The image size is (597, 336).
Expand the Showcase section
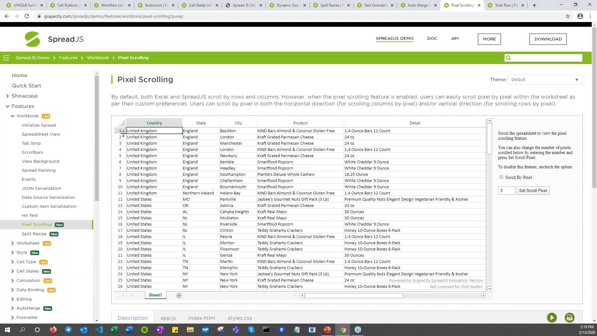(7, 96)
